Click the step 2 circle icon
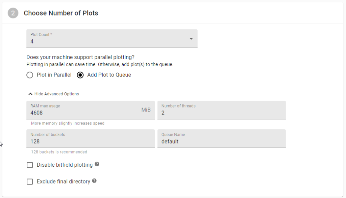The image size is (346, 198). (x=13, y=13)
